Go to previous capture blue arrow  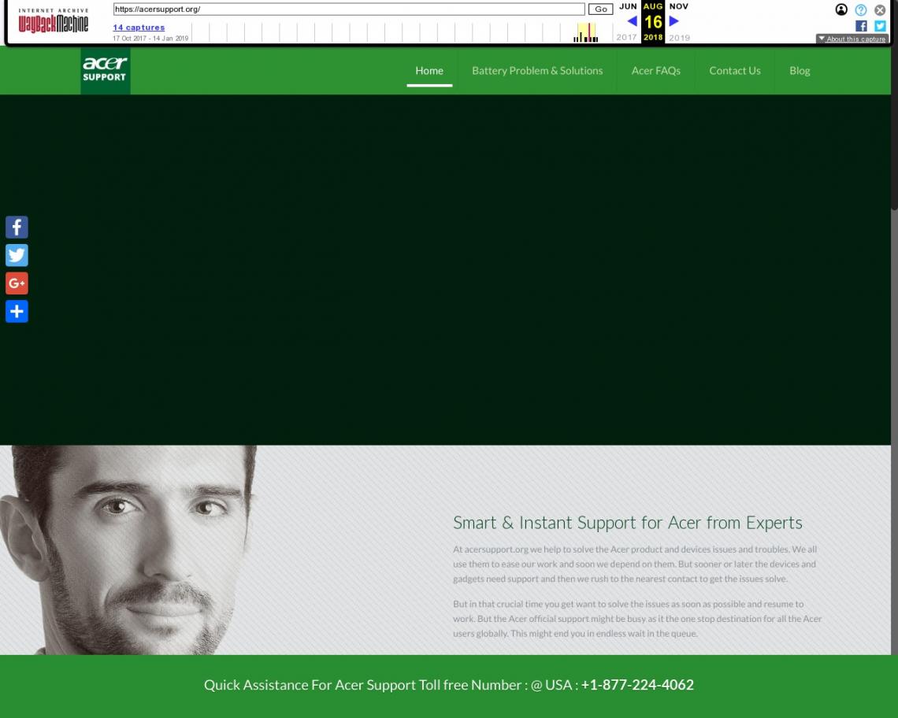(x=632, y=21)
